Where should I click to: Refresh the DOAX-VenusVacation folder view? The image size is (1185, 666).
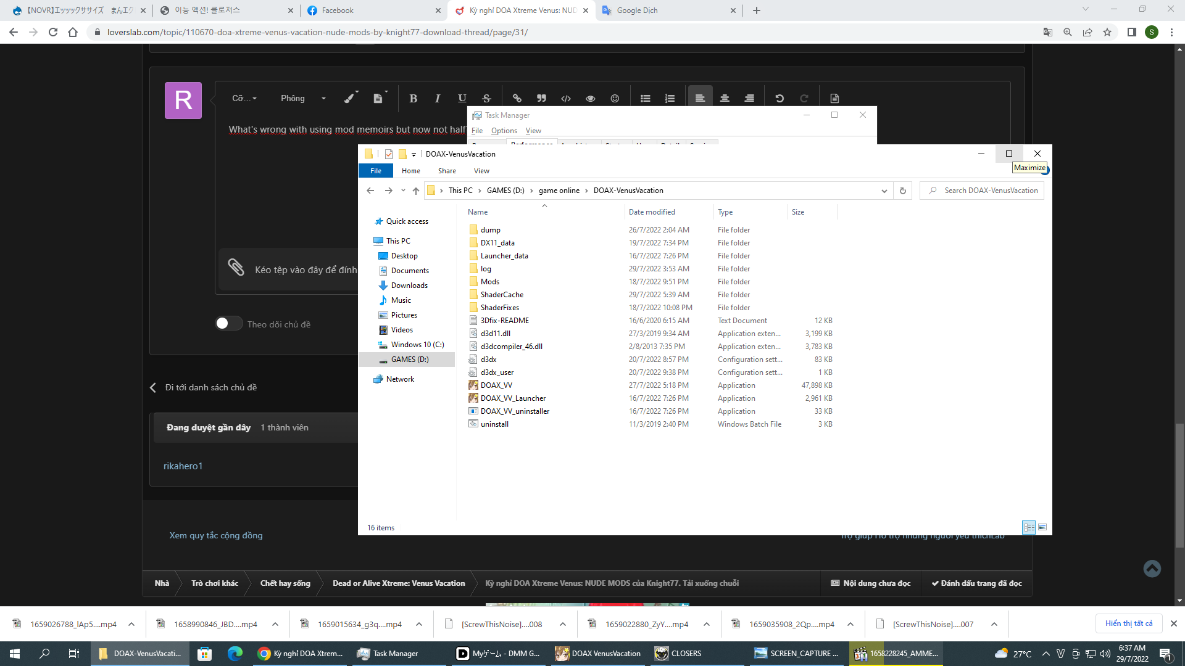tap(903, 191)
